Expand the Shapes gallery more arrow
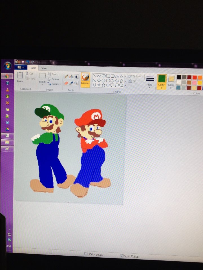Viewport: 203px width, 270px height. coord(125,85)
